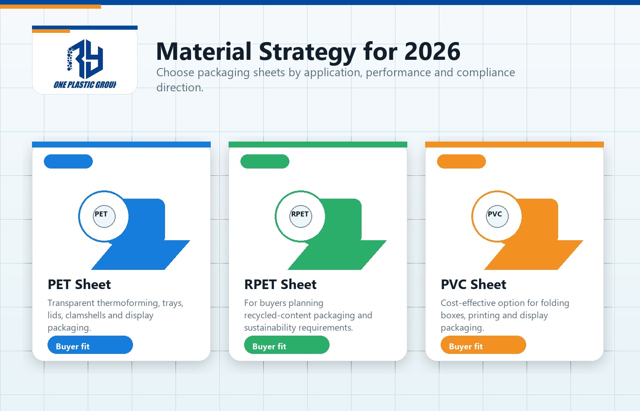The image size is (640, 411).
Task: Click the RPET description about recycled-content packaging
Action: (308, 315)
